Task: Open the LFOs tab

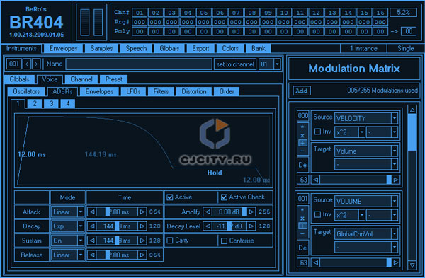Action: 133,91
